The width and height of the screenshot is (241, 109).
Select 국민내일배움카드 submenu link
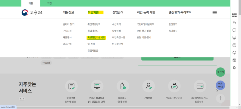(146, 24)
